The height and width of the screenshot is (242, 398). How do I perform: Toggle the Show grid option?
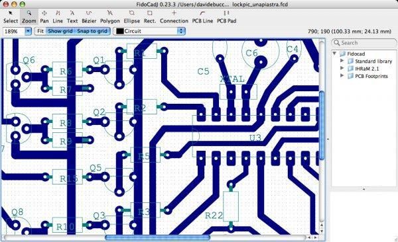point(60,31)
